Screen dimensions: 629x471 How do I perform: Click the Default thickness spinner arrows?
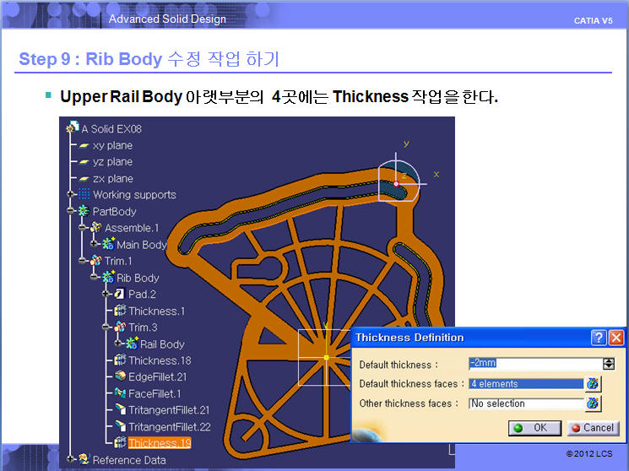(609, 365)
